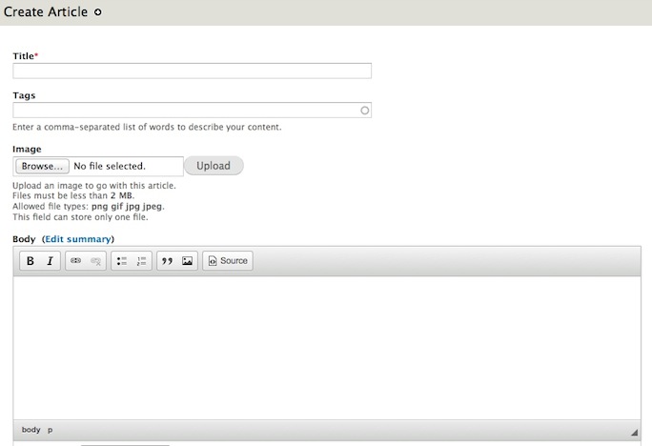Select the 'p' element path item
Viewport: 652px width, 446px height.
(x=50, y=430)
